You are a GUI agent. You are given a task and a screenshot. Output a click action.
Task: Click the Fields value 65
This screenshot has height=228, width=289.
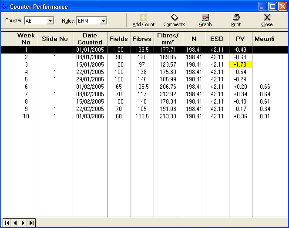(x=119, y=87)
